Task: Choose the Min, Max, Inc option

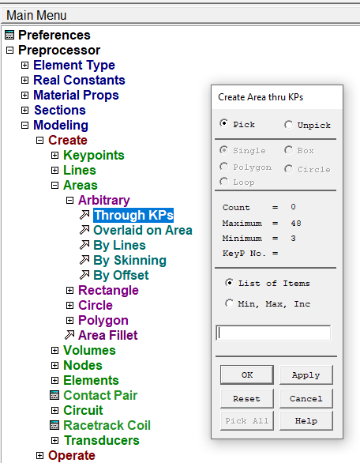Action: click(x=229, y=303)
